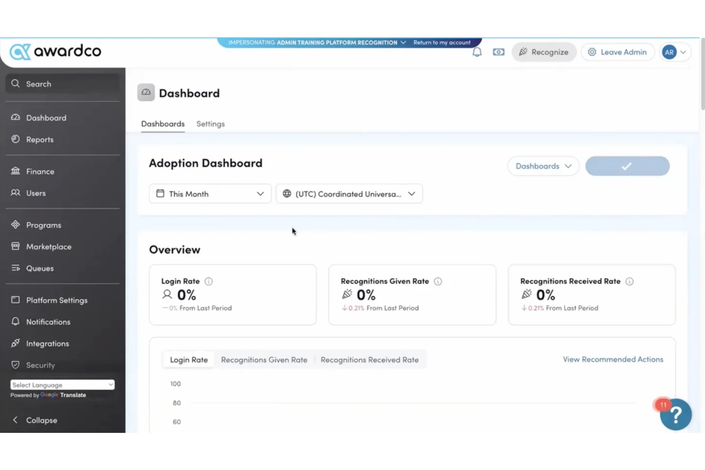Screen dimensions: 705x470
Task: Click the Leave Admin button
Action: coord(617,52)
